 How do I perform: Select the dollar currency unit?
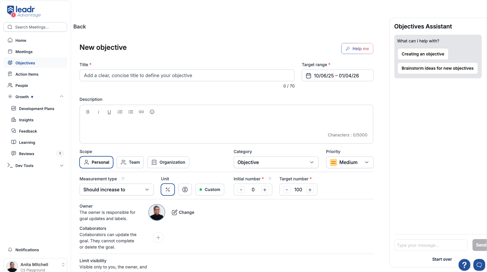click(x=185, y=190)
